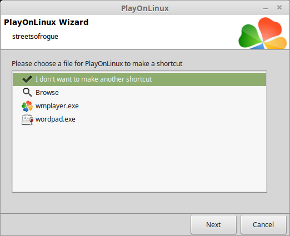Click the PlayOnLinux title bar text
Image resolution: width=290 pixels, height=236 pixels.
145,8
